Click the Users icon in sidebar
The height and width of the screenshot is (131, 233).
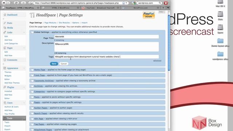(5, 103)
